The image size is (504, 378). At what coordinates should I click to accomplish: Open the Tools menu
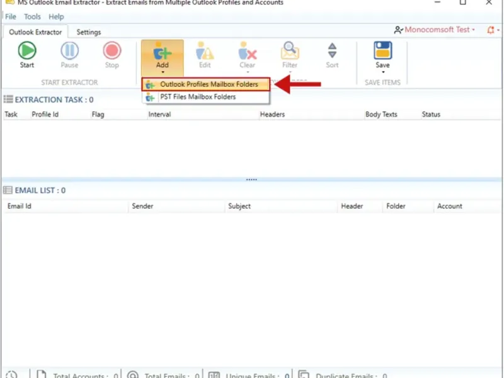(33, 17)
